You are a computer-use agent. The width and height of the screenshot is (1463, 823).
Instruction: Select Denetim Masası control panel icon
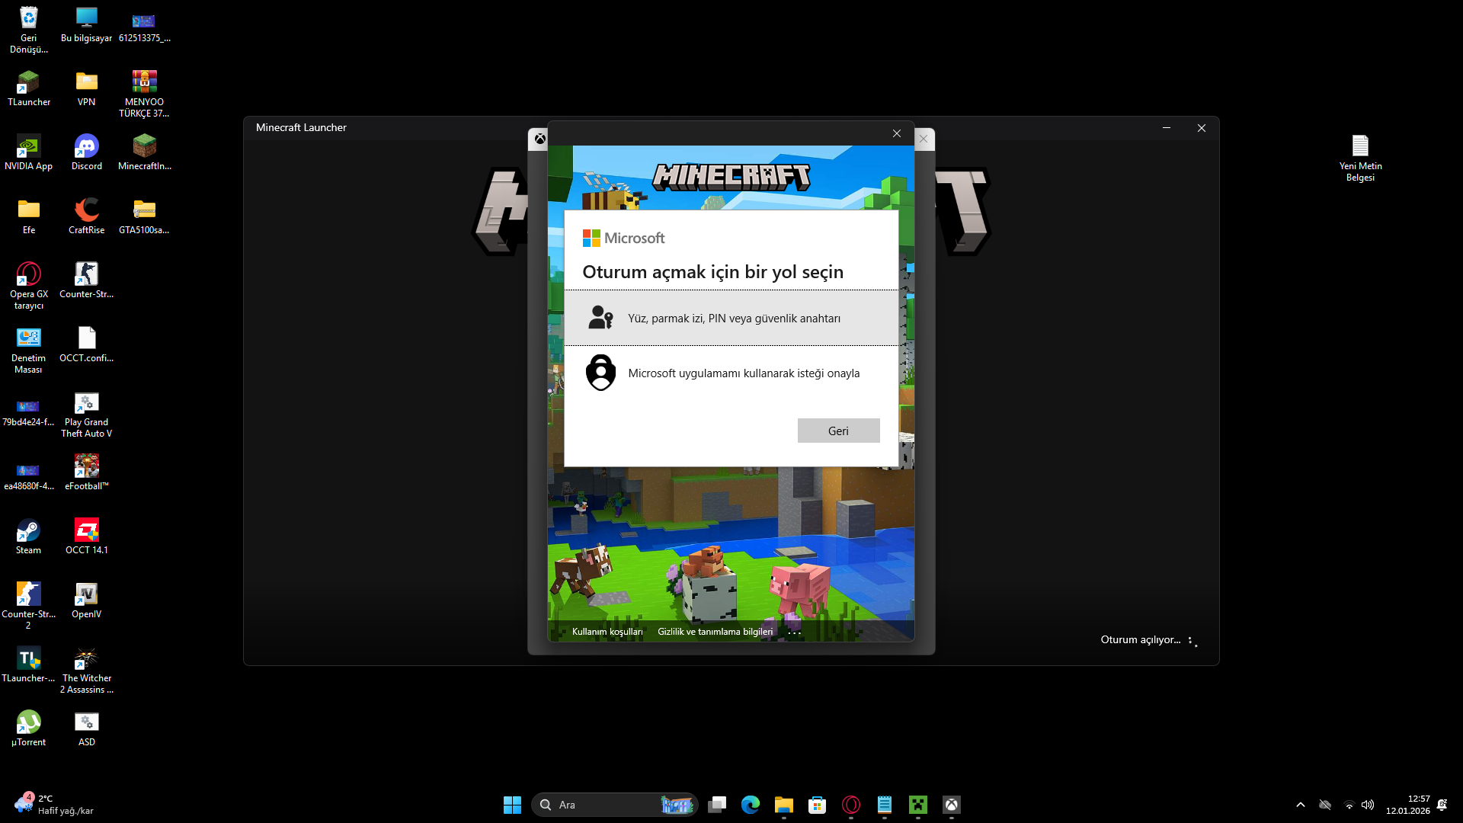point(29,350)
